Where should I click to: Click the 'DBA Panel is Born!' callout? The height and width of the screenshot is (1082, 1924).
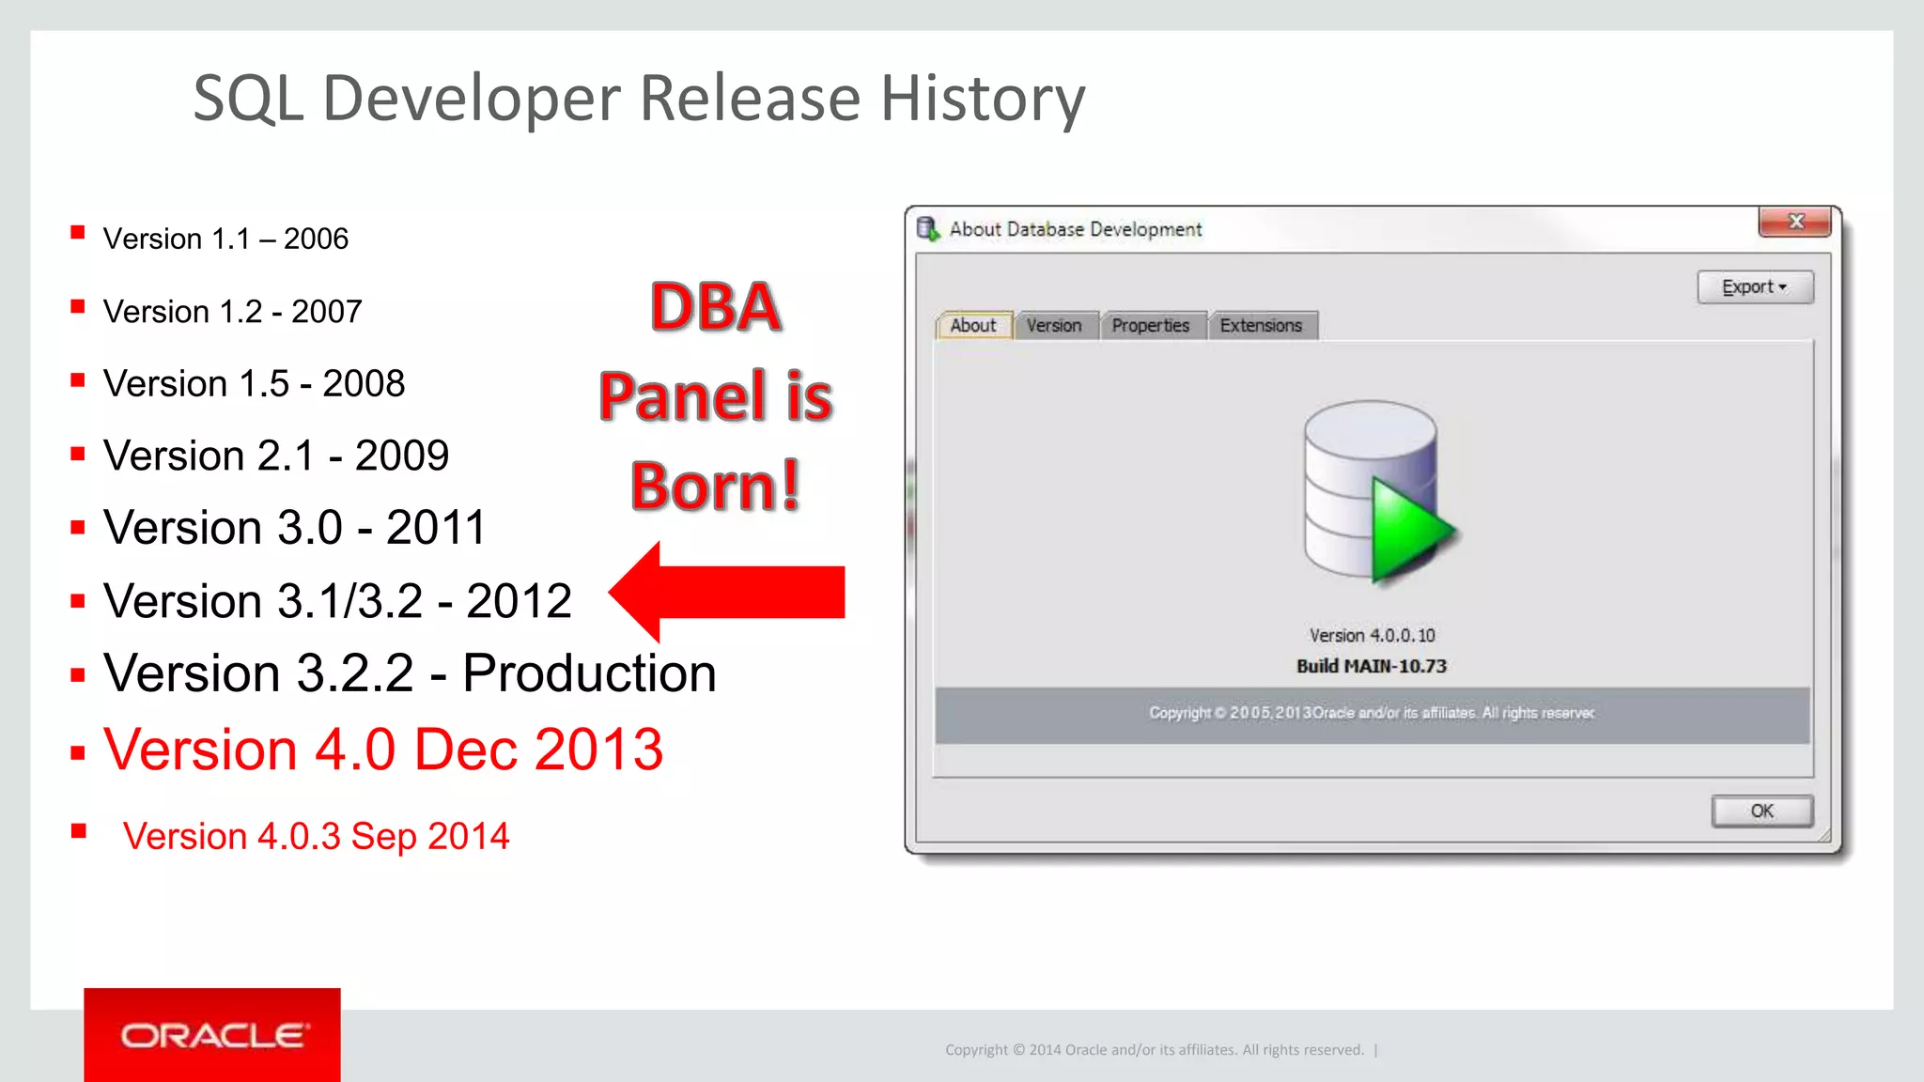tap(716, 396)
